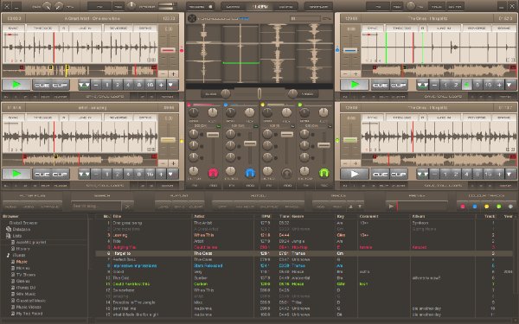Sort the track list by the BPM column
519x324 pixels.
266,217
